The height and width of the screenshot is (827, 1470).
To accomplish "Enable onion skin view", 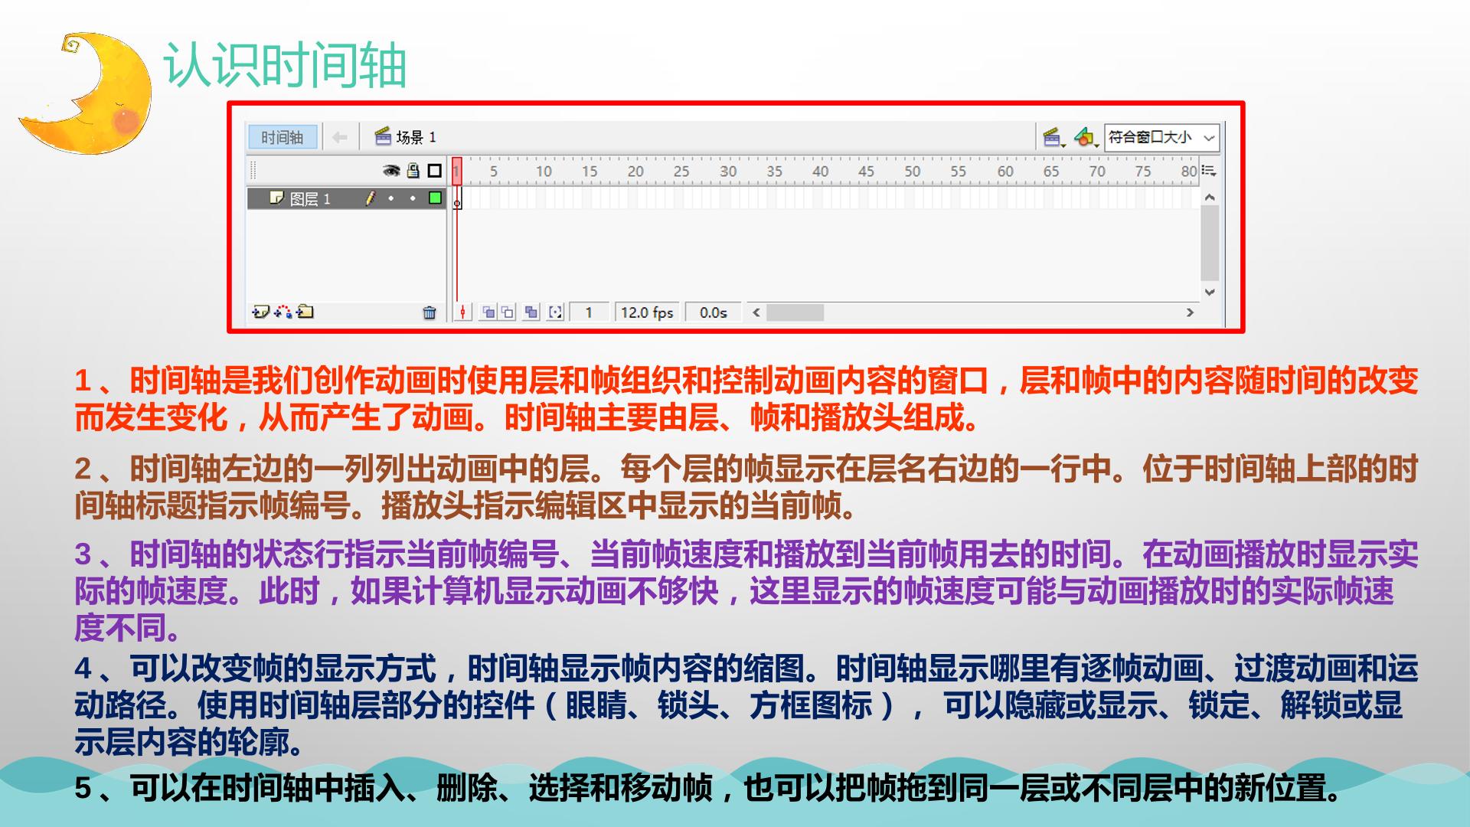I will (488, 312).
